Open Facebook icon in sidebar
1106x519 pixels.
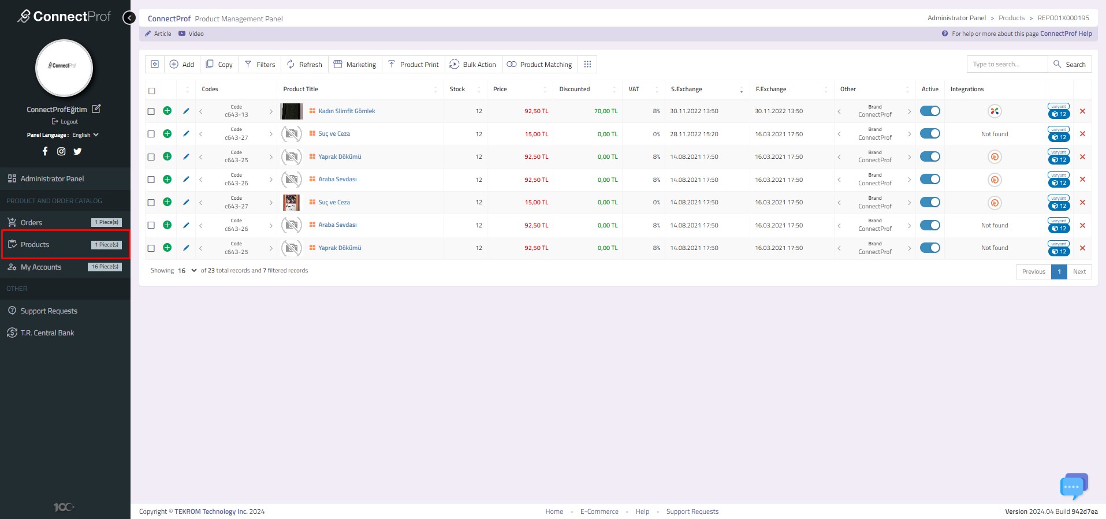[x=45, y=151]
